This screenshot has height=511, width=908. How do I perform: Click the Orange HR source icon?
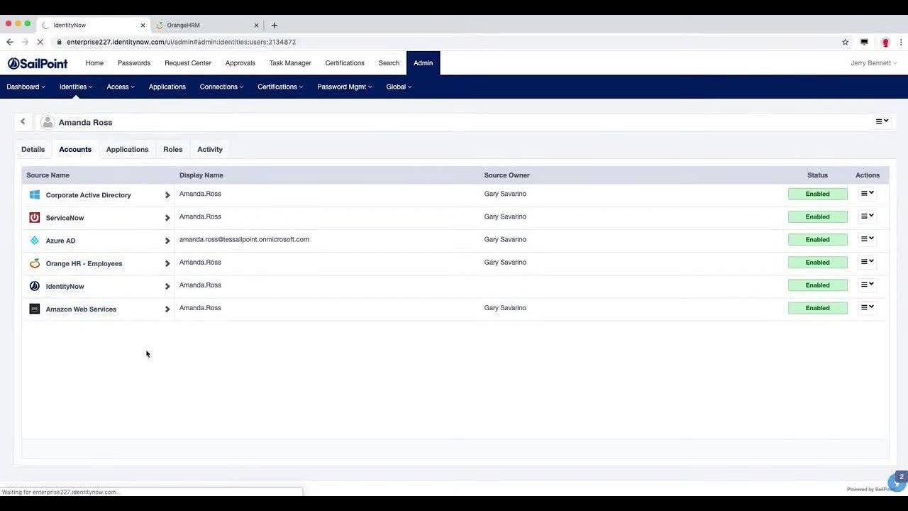click(34, 263)
